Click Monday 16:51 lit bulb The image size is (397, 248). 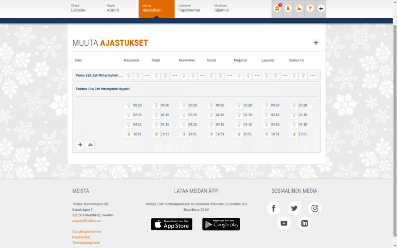(129, 134)
